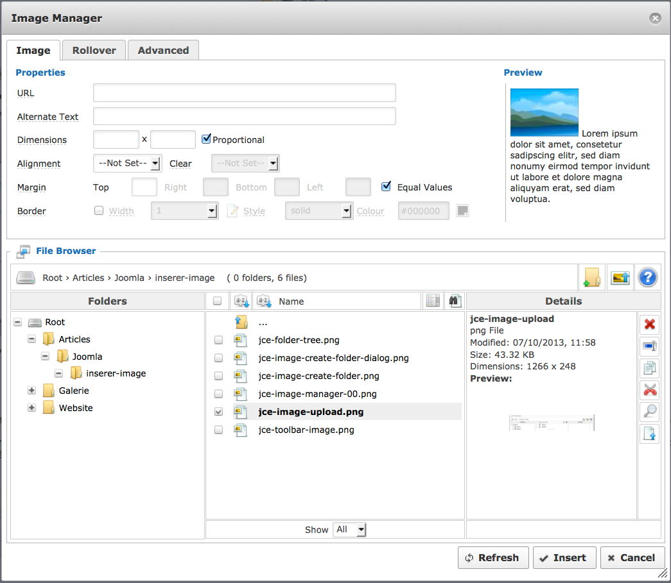Click the Rename file icon
Screen dimensions: 671x583
click(650, 346)
